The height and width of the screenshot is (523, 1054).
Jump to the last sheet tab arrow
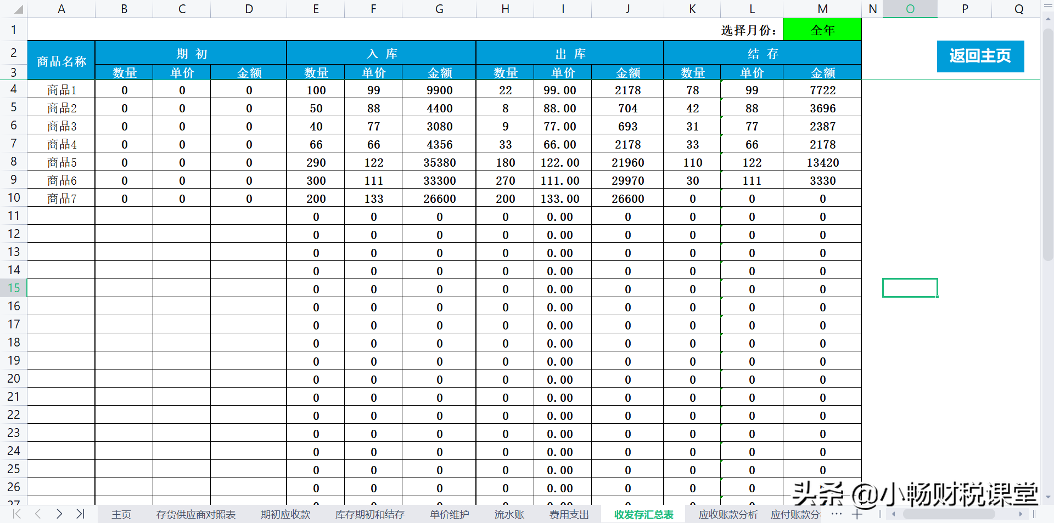tap(80, 514)
